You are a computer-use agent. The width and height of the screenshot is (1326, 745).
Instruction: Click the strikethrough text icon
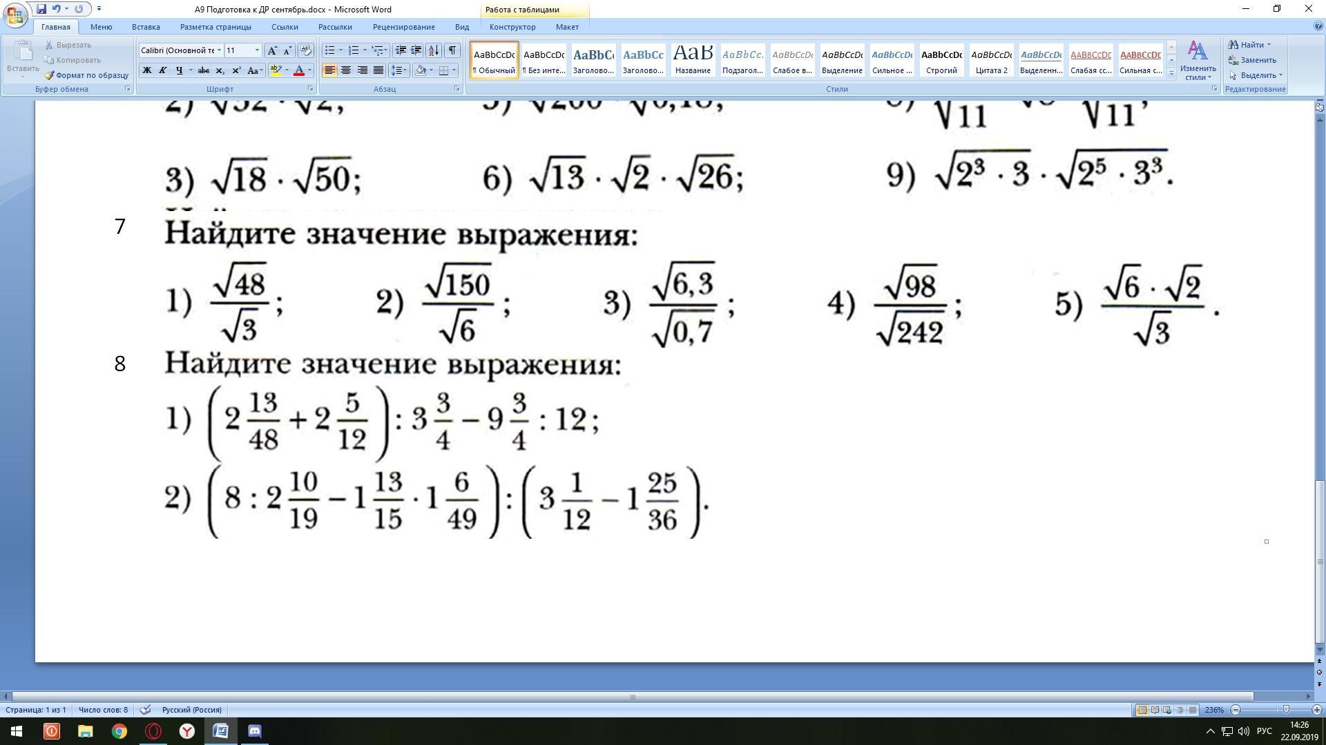[x=203, y=70]
